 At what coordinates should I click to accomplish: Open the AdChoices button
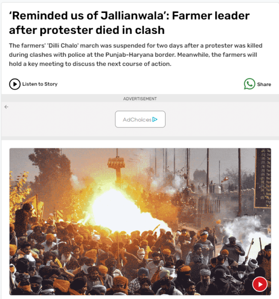[x=140, y=119]
